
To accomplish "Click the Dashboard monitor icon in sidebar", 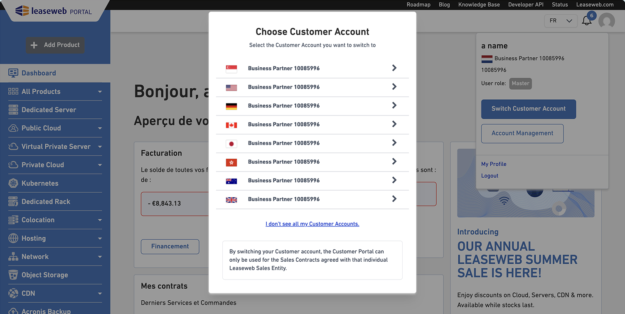I will click(x=13, y=73).
